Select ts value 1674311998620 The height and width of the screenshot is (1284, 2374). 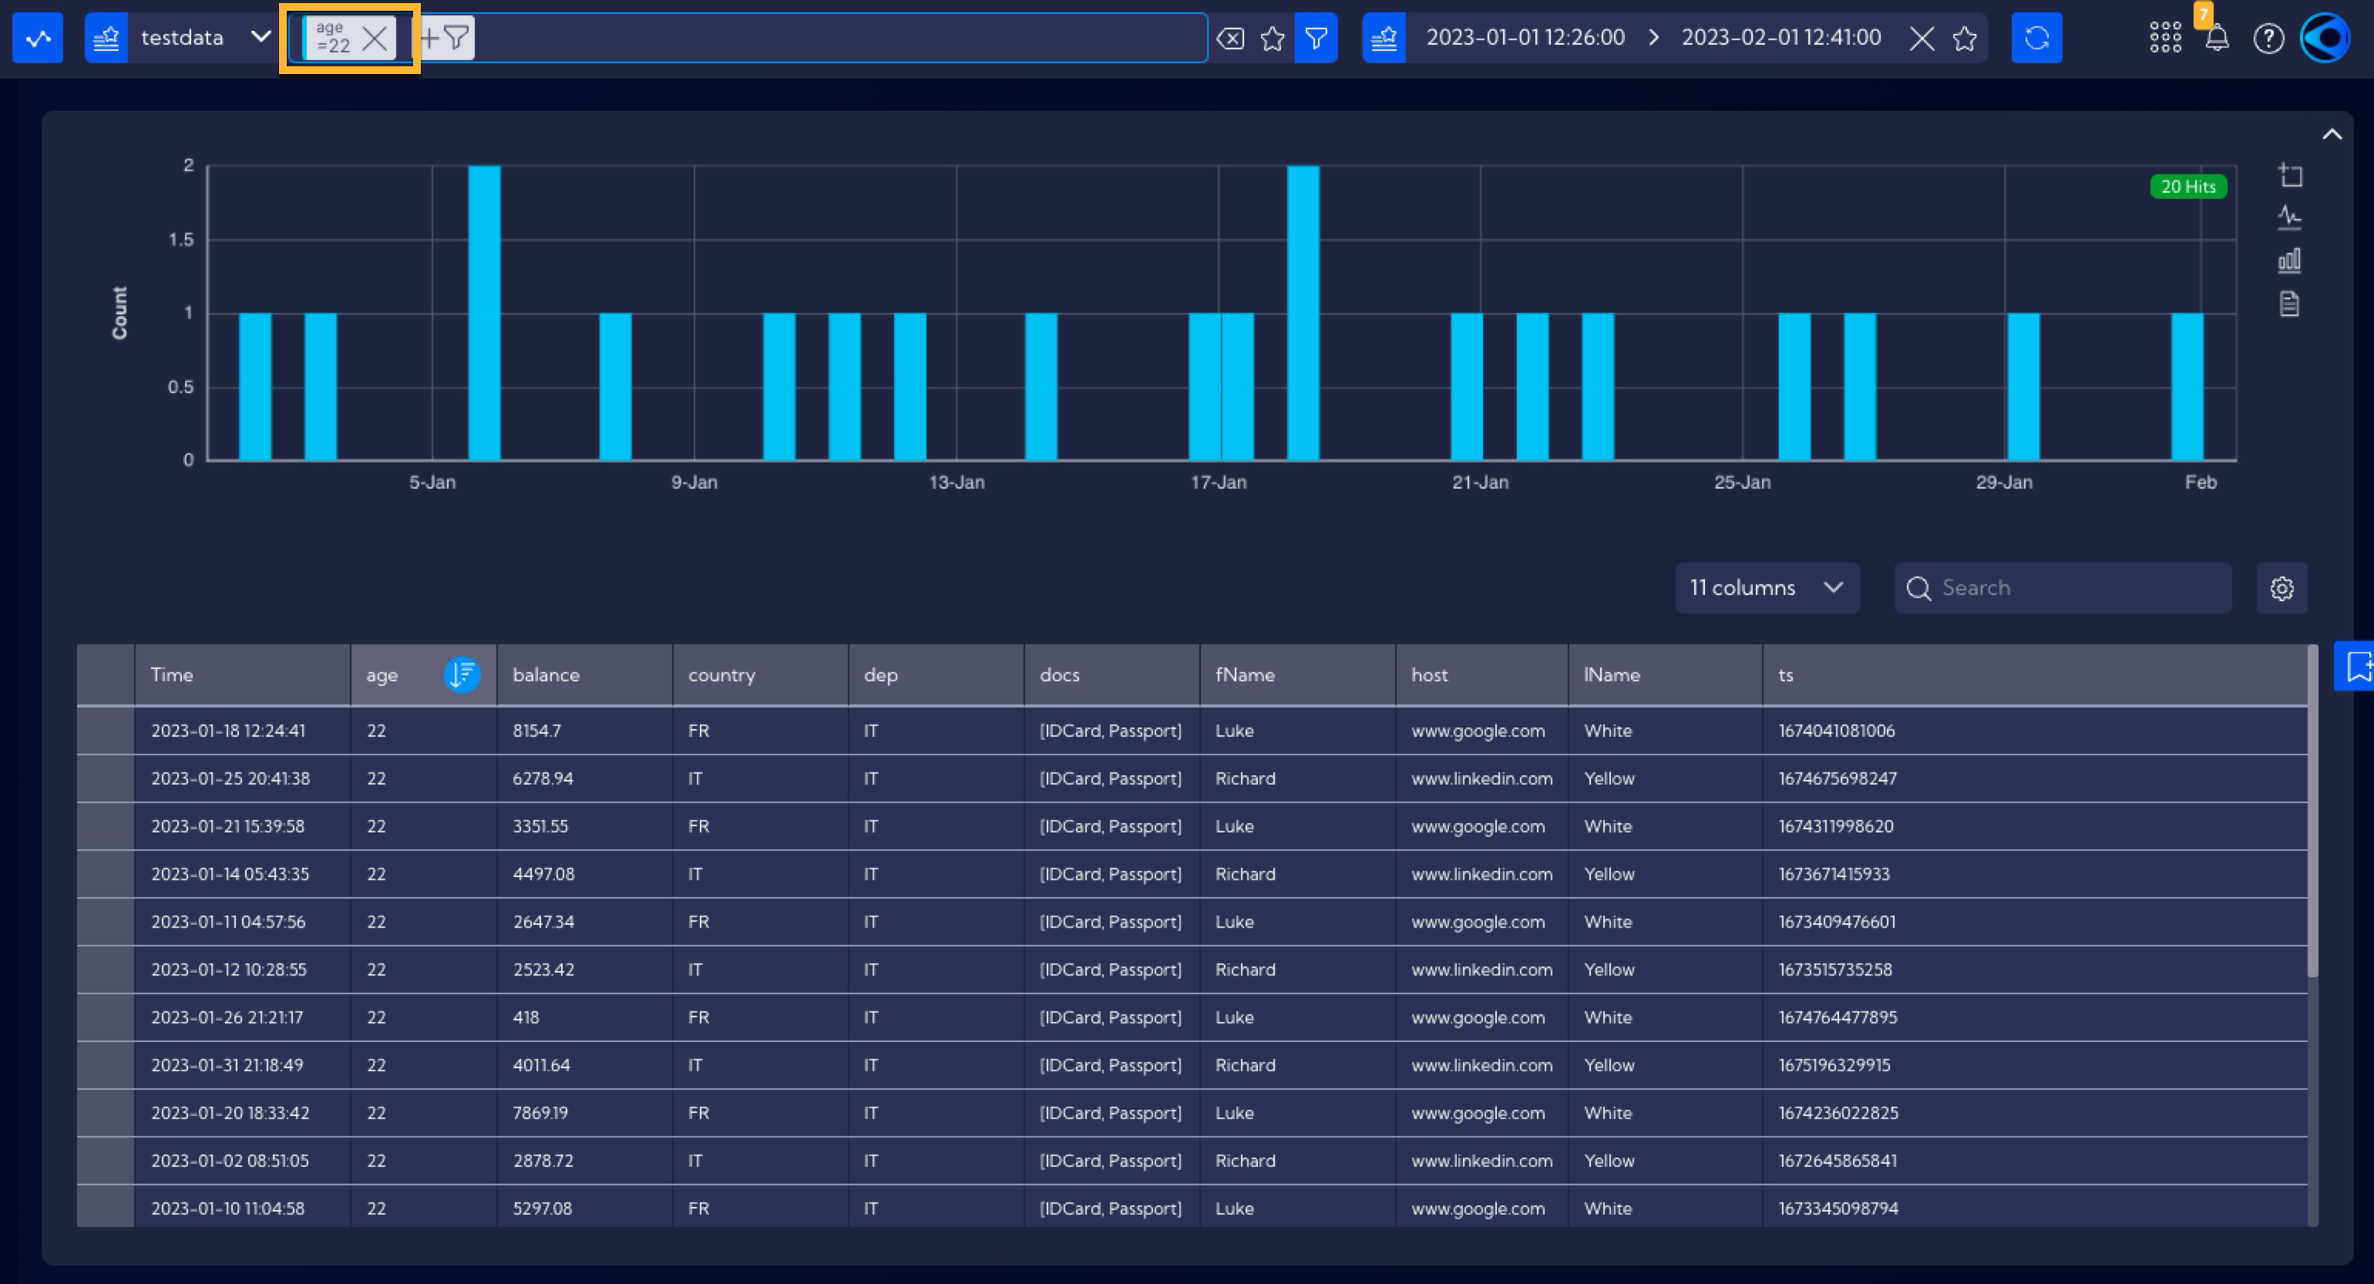click(1836, 827)
